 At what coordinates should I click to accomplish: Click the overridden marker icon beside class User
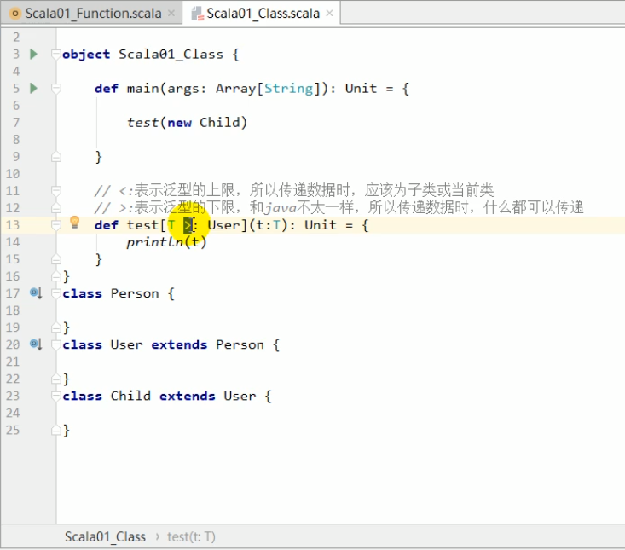(x=36, y=344)
